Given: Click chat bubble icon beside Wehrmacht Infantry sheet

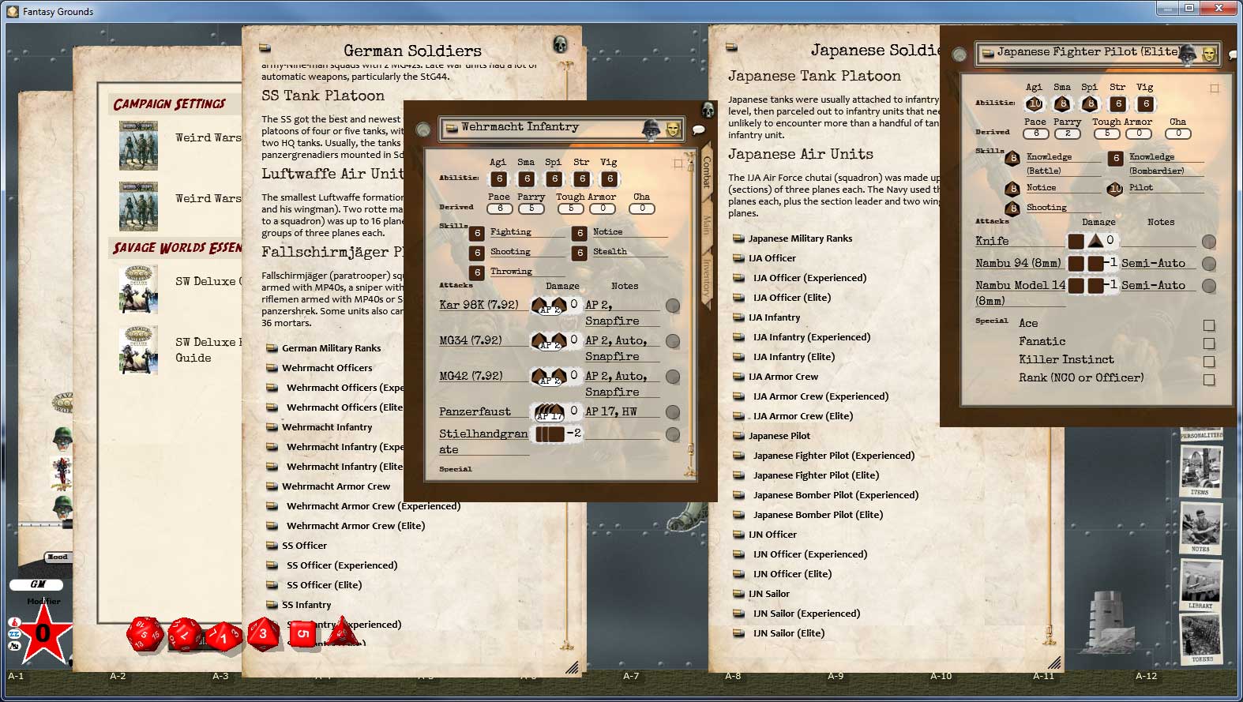Looking at the screenshot, I should 698,130.
